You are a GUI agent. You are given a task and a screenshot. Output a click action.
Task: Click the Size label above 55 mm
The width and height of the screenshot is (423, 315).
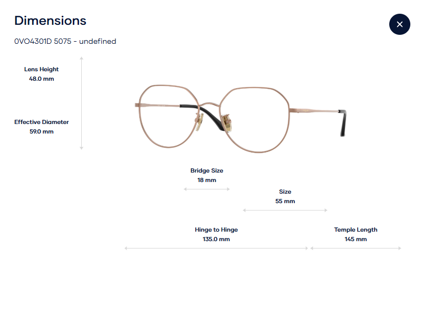(x=285, y=192)
